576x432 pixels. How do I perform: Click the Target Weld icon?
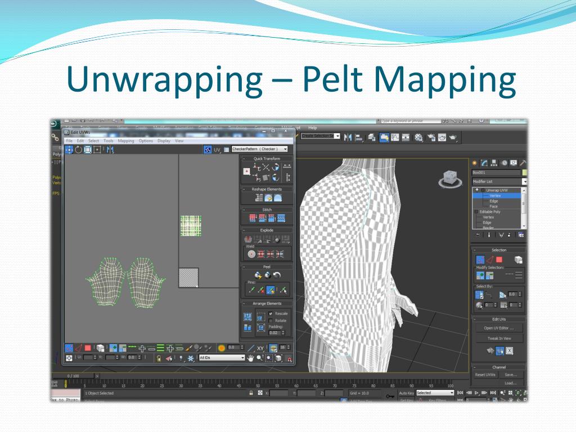coord(251,254)
